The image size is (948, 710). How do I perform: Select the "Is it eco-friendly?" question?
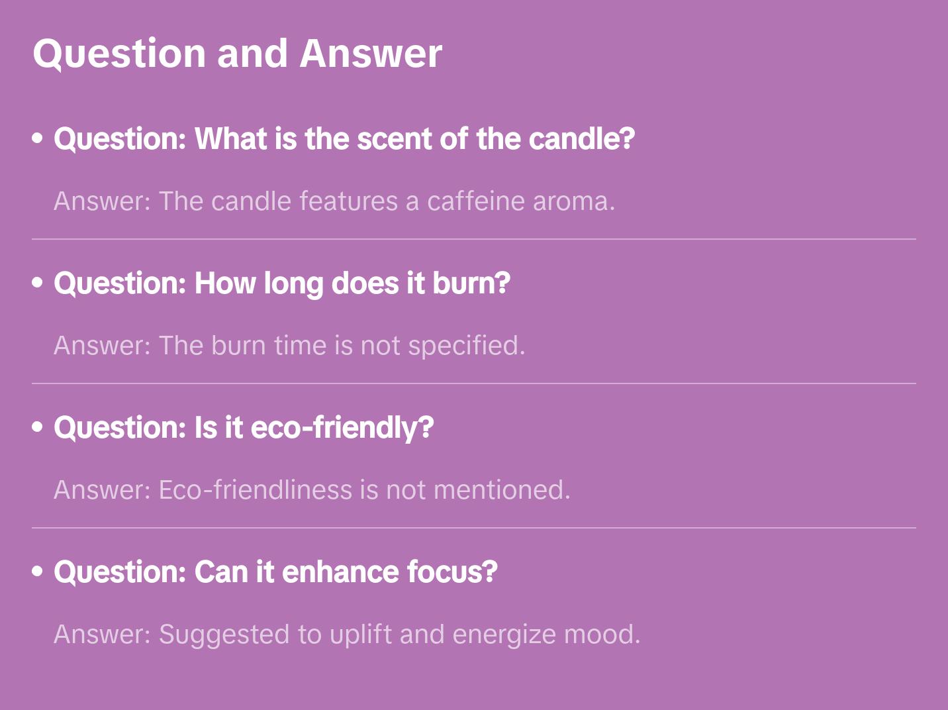(x=244, y=428)
